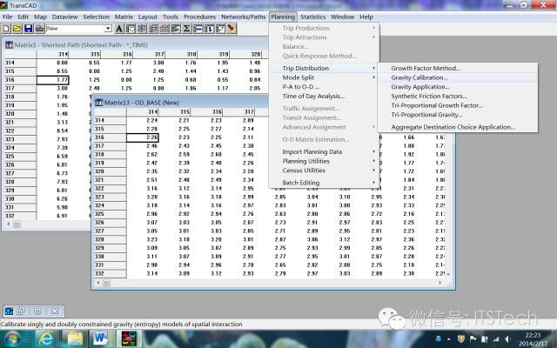The height and width of the screenshot is (348, 557).
Task: Open the New dropdown combo box
Action: tap(108, 29)
